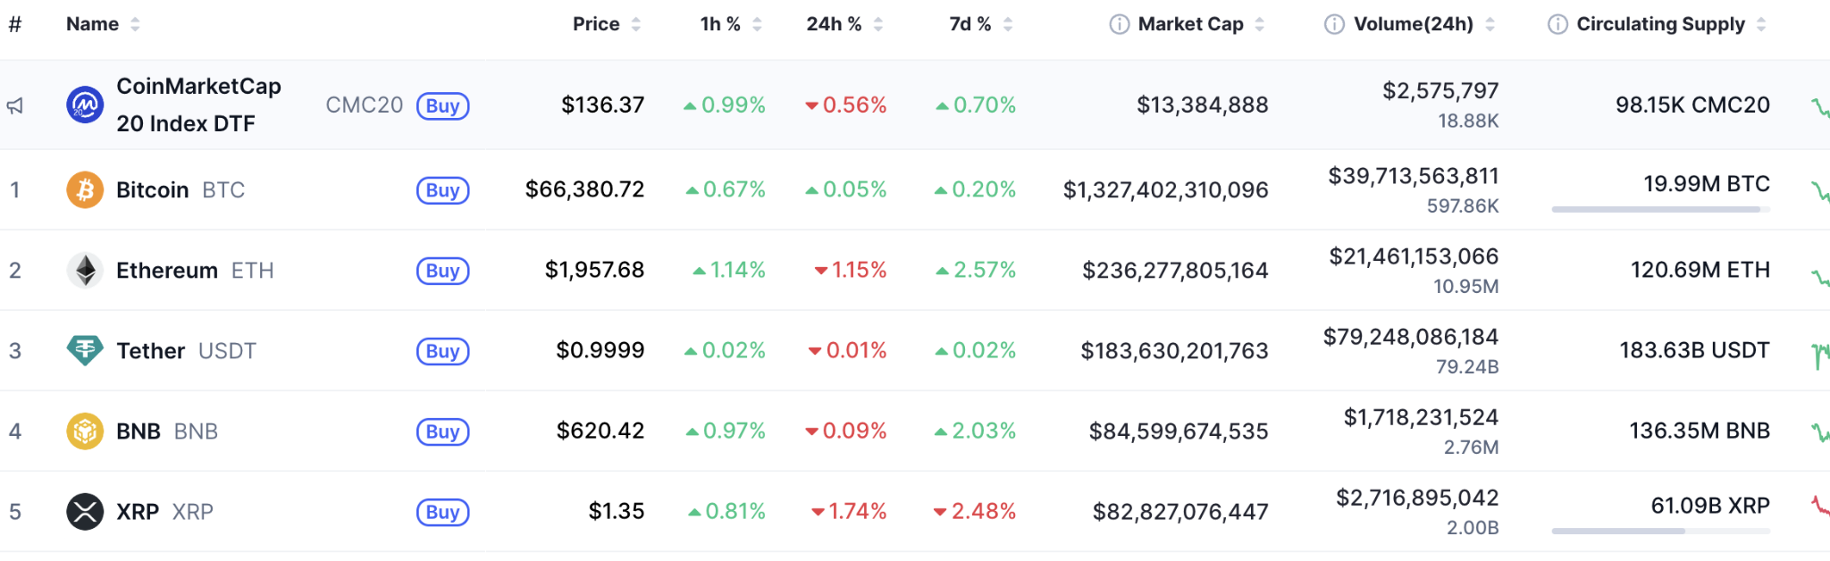Click the XRP coin logo icon
1830x561 pixels.
click(x=85, y=512)
